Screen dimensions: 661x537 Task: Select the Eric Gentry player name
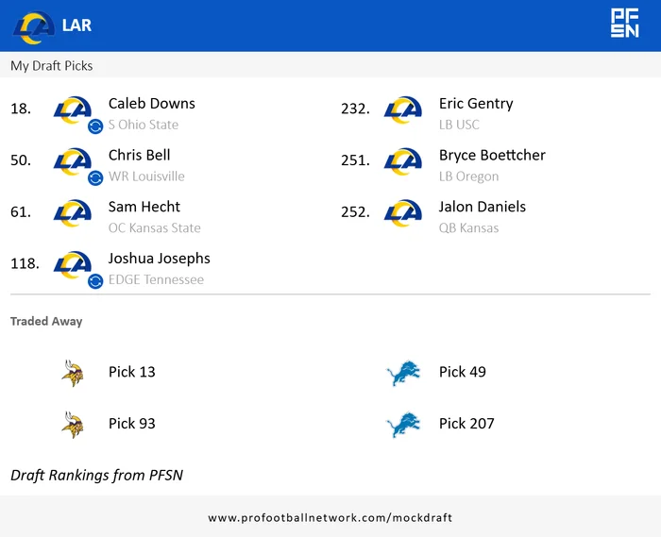476,104
